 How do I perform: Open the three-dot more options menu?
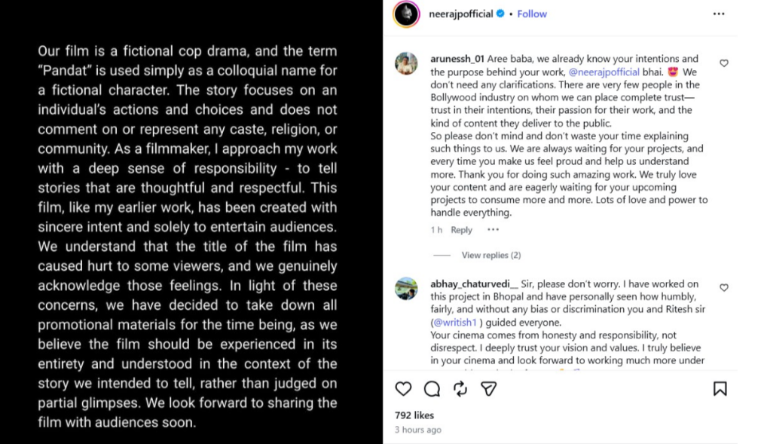point(720,14)
